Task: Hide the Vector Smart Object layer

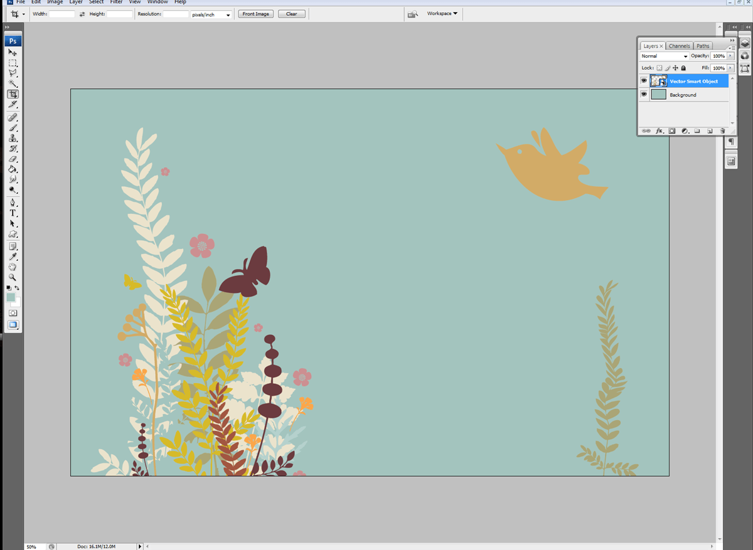Action: (x=644, y=81)
